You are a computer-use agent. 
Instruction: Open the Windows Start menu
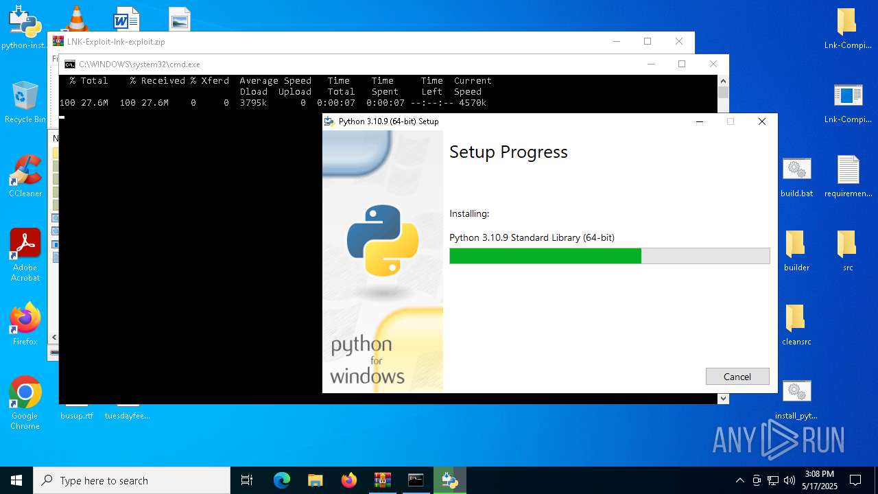click(16, 480)
